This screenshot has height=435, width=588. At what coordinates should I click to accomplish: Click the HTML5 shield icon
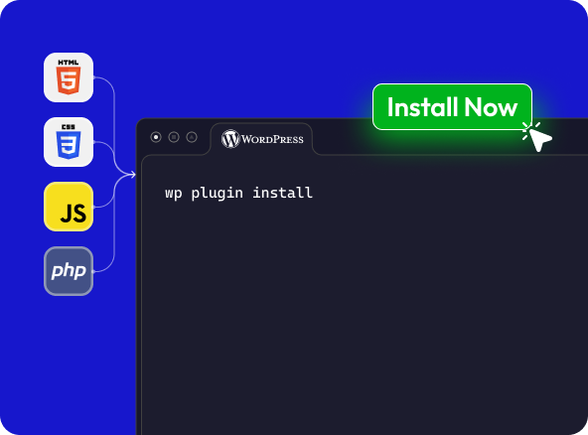point(69,77)
